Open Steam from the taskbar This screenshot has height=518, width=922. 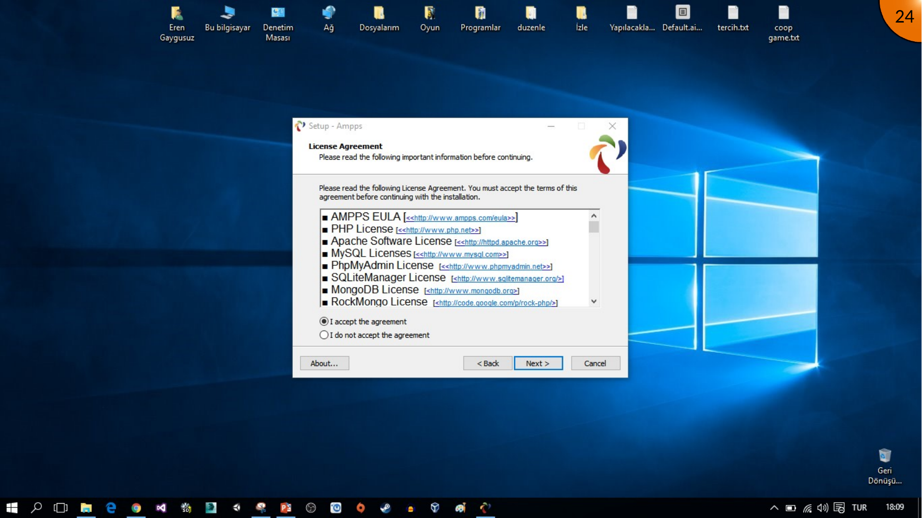click(386, 507)
